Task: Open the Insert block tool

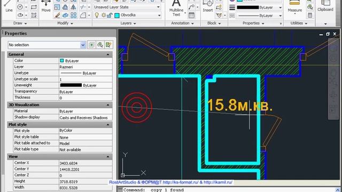Action: coord(208,6)
